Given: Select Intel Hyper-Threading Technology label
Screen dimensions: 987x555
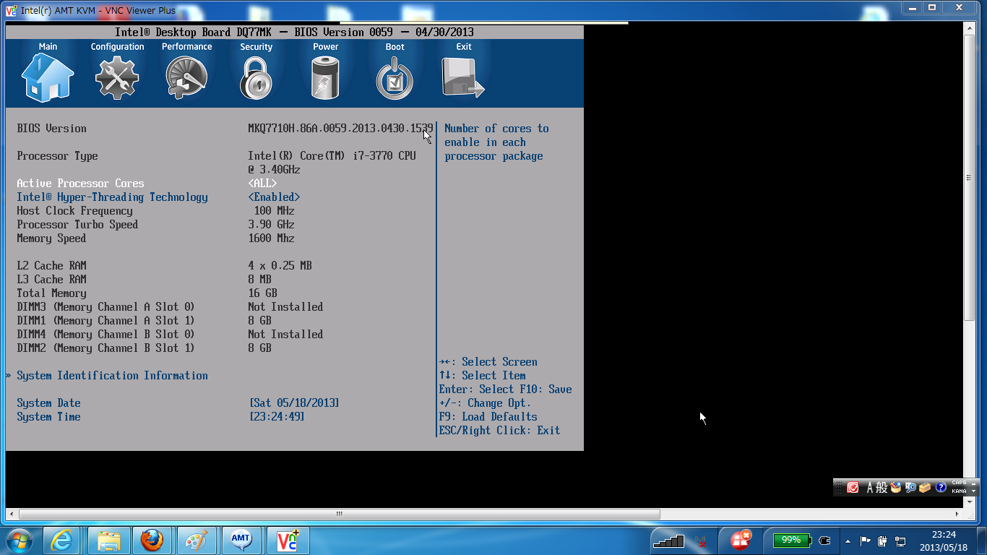Looking at the screenshot, I should (x=112, y=197).
